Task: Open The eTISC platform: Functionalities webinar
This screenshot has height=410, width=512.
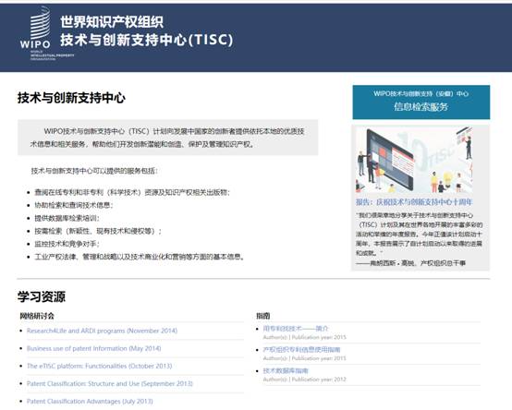Action: (99, 366)
